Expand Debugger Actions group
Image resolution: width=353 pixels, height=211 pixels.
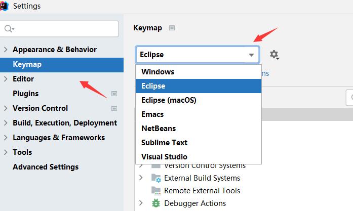(141, 203)
